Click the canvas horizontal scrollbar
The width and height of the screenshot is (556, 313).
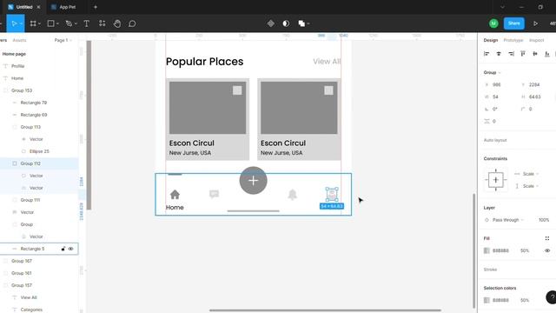pos(325,310)
